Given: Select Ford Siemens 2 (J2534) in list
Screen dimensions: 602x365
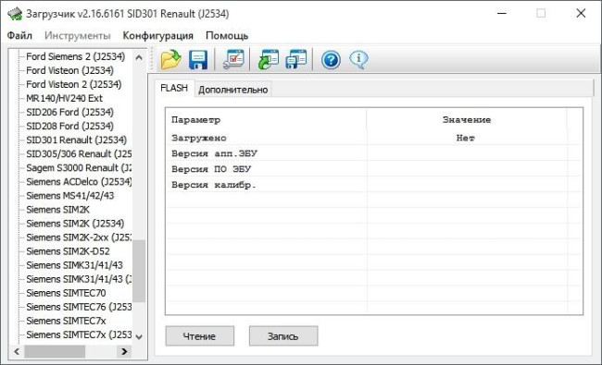Looking at the screenshot, I should tap(76, 56).
